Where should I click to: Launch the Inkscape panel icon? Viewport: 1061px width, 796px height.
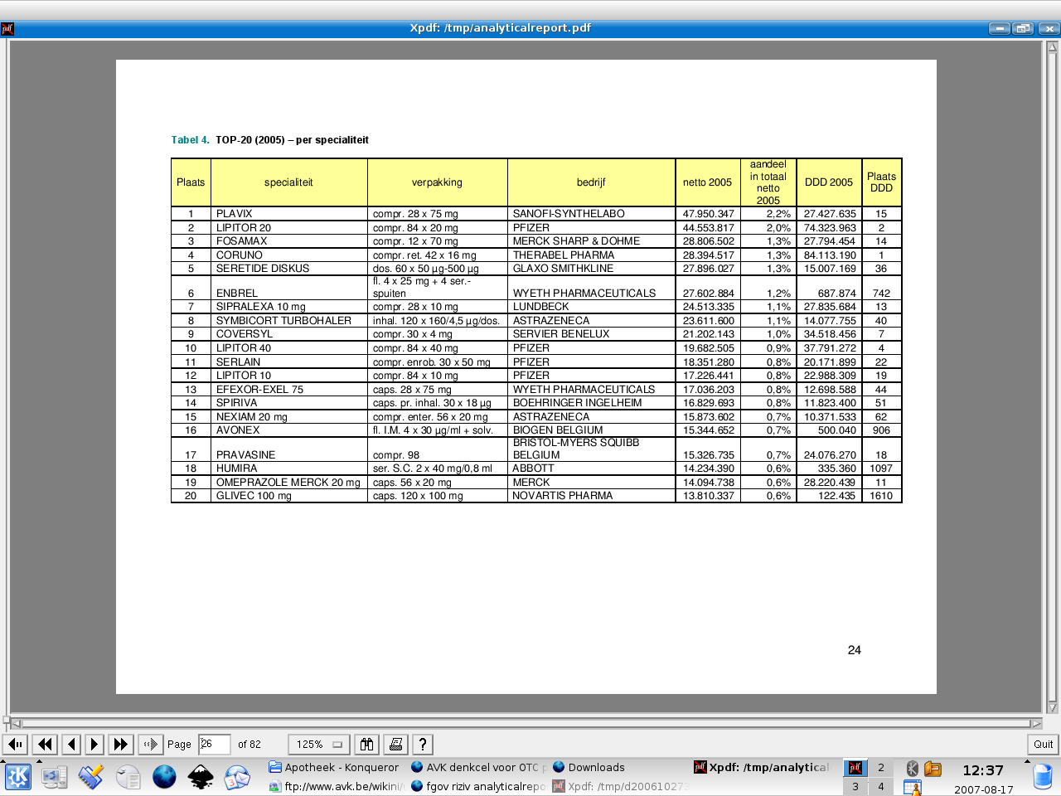pyautogui.click(x=201, y=777)
